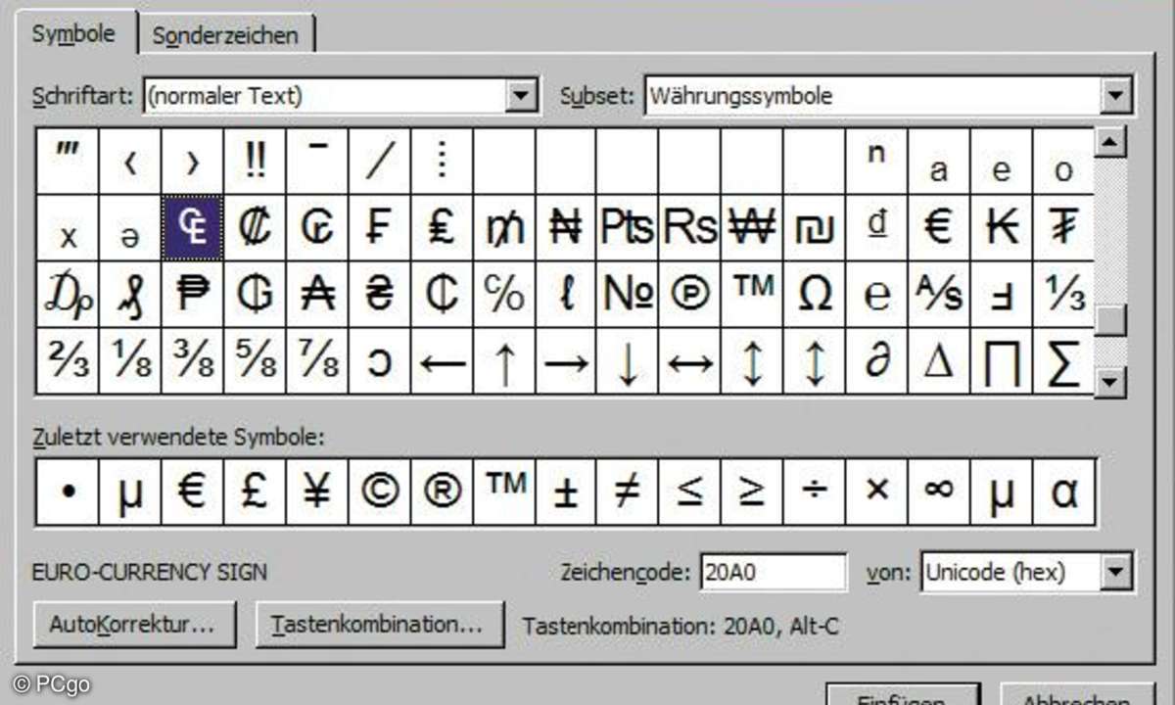Viewport: 1175px width, 705px height.
Task: Select the left-right arrow symbol
Action: [690, 361]
